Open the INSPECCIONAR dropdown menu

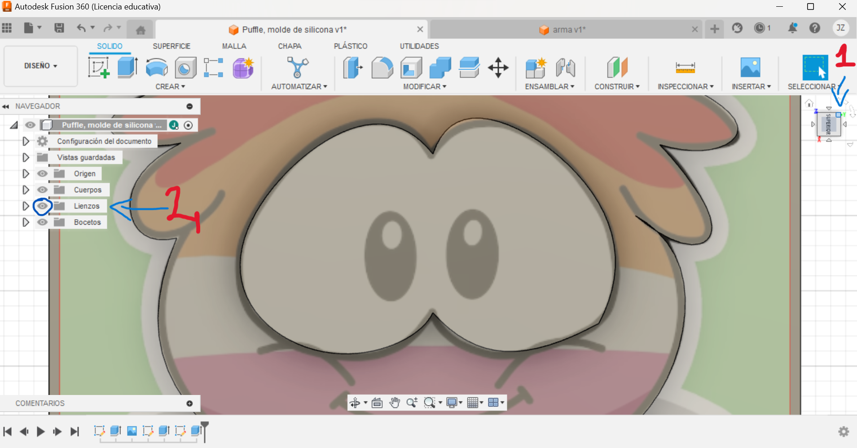pyautogui.click(x=686, y=86)
